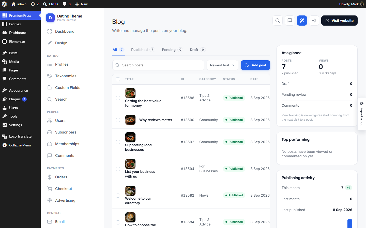This screenshot has height=228, width=366.
Task: Tick the Supporting local businesses checkbox
Action: coord(118,142)
